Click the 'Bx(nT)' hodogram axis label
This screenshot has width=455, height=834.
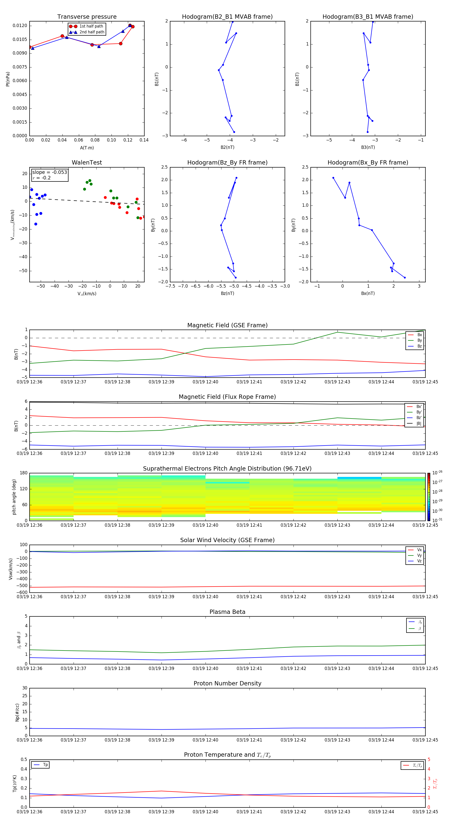point(368,293)
